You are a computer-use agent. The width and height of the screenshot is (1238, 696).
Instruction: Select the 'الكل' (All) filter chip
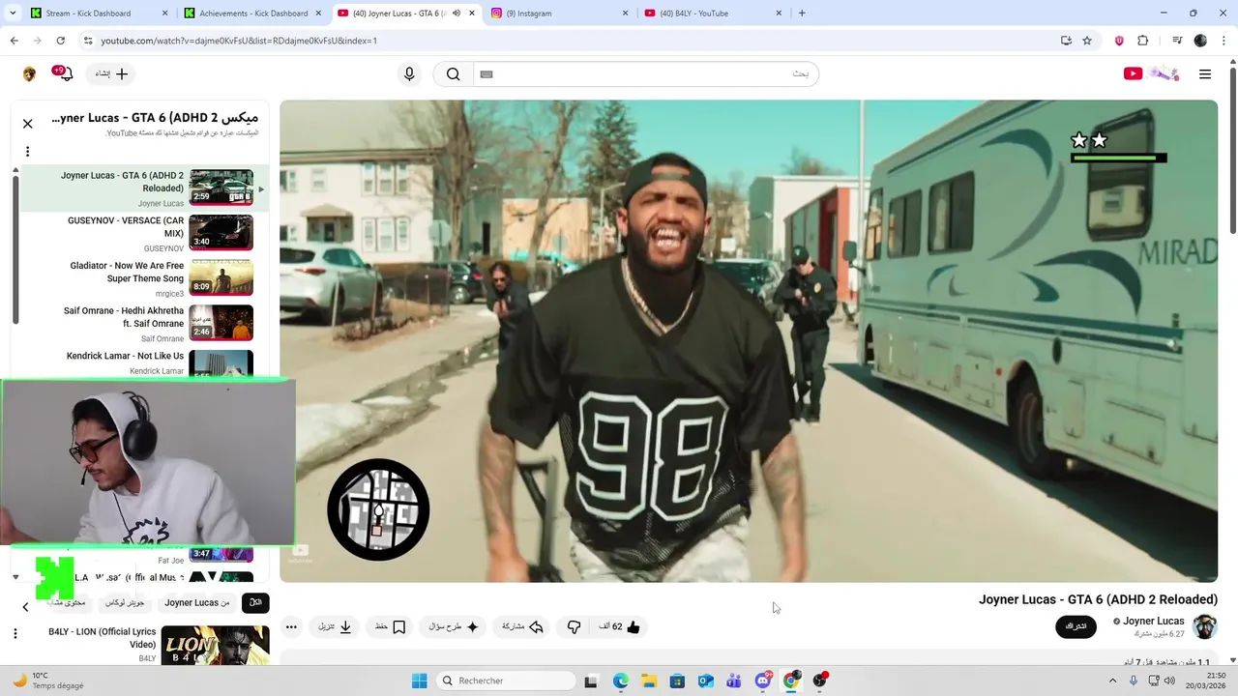(x=255, y=602)
